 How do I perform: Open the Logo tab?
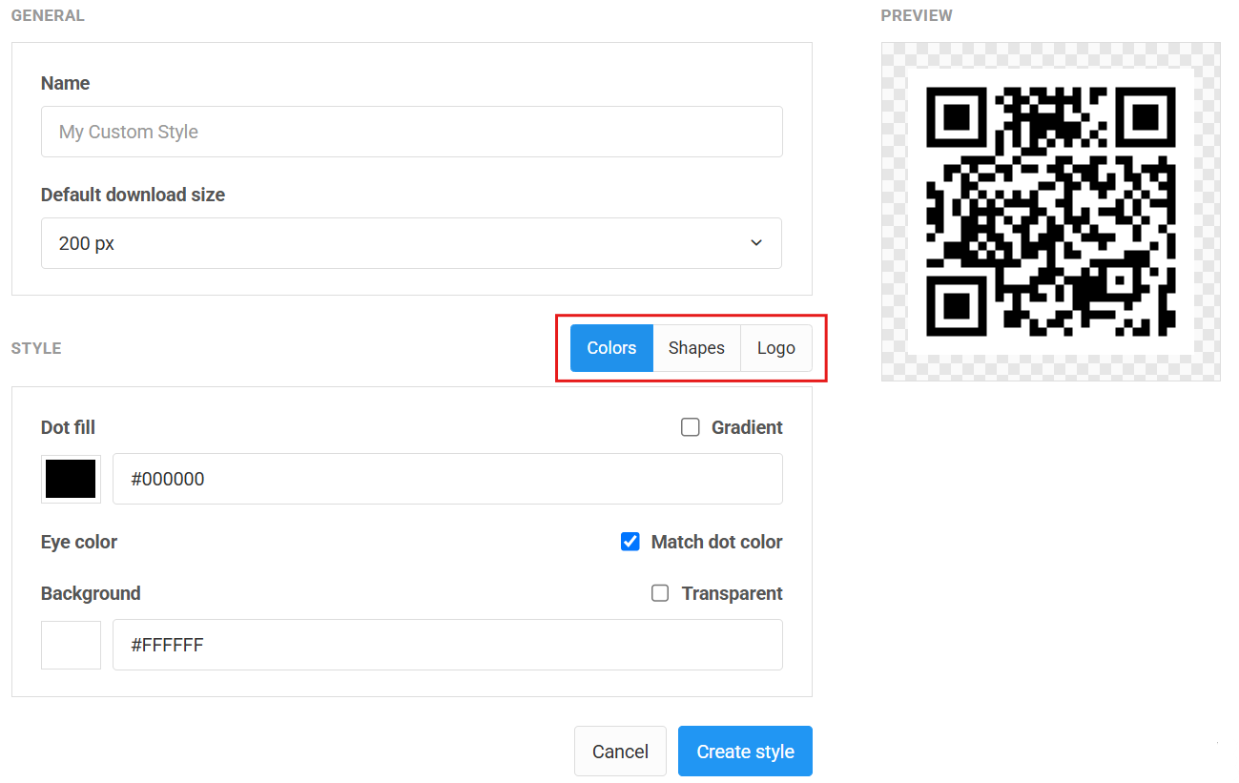point(775,348)
